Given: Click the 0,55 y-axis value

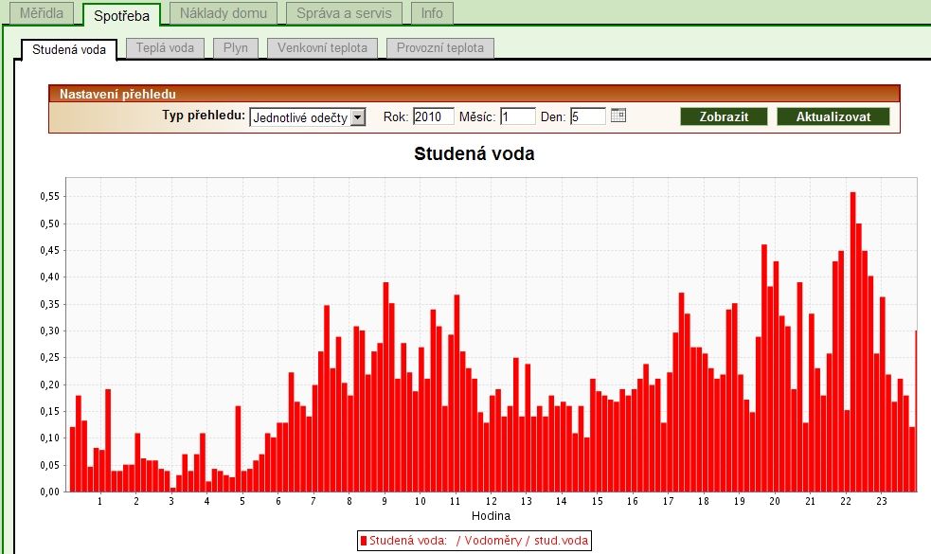Looking at the screenshot, I should 50,197.
